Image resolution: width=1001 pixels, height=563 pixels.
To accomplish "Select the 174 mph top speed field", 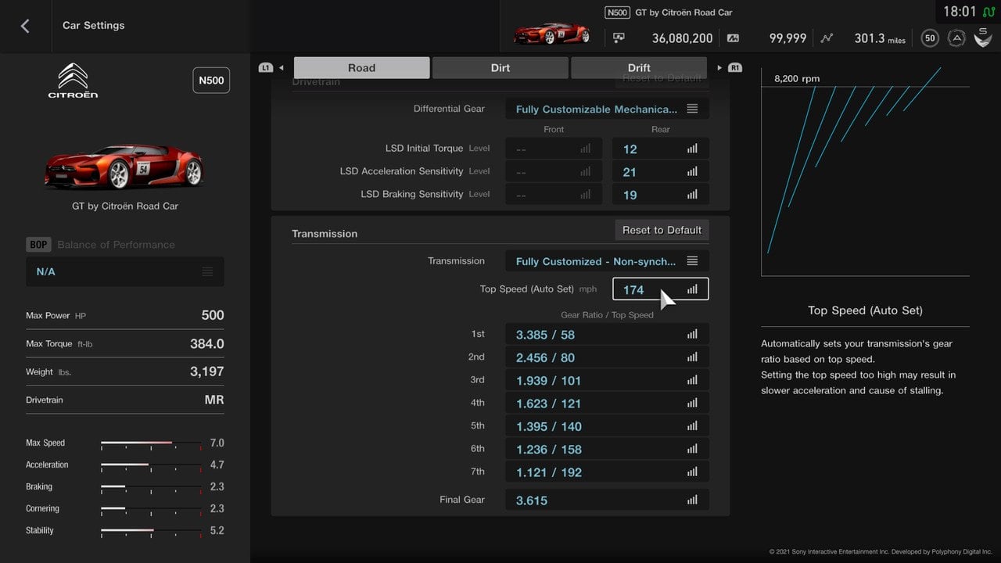I will click(661, 289).
